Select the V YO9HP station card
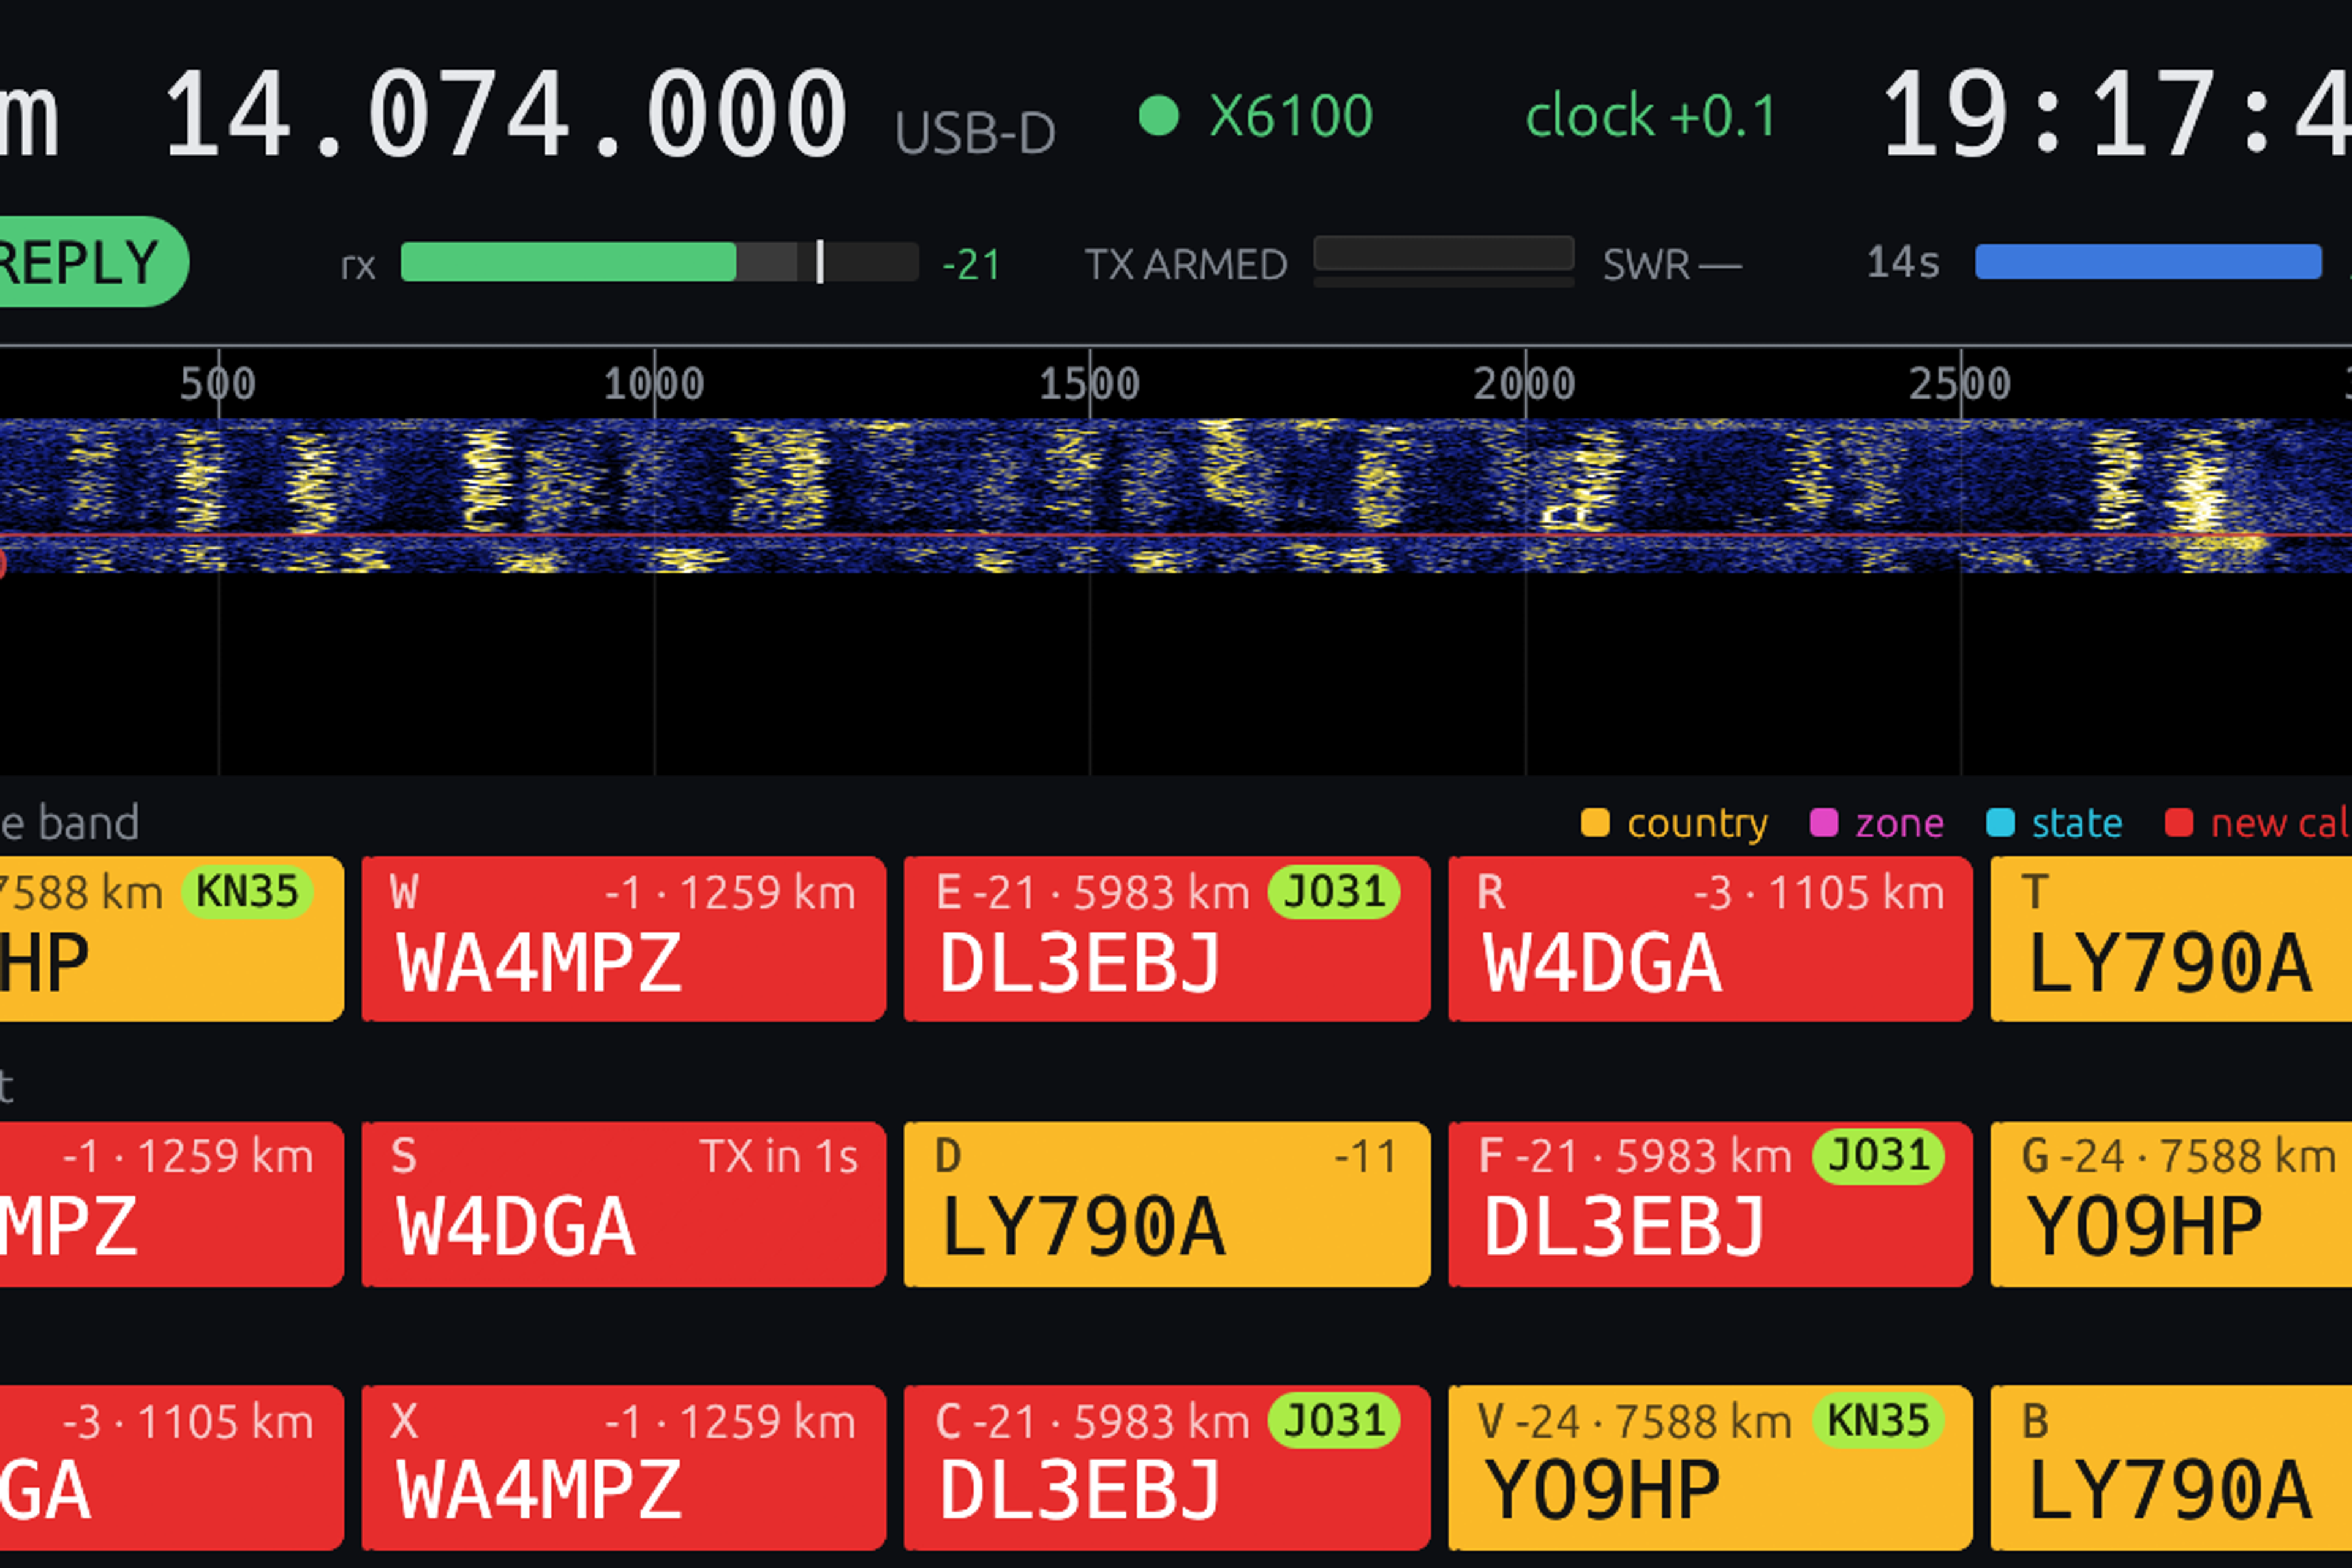Viewport: 2352px width, 1568px height. (1710, 1468)
